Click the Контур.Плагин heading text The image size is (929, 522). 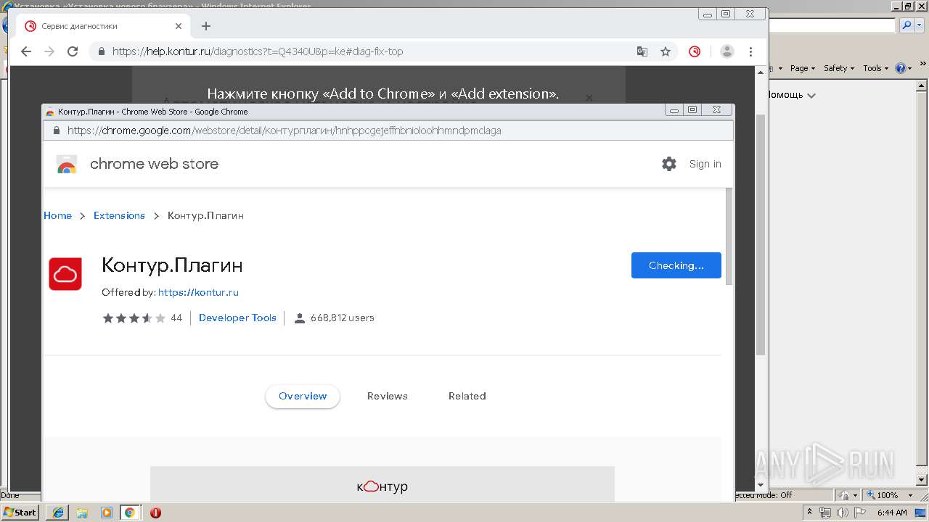tap(172, 265)
